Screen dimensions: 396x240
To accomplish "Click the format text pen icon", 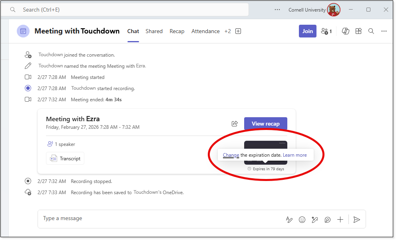I will [x=289, y=219].
